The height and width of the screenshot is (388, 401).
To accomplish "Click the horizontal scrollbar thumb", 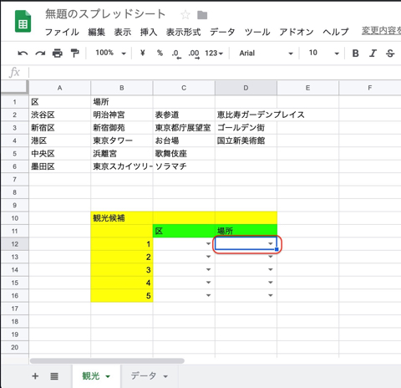I will 107,361.
